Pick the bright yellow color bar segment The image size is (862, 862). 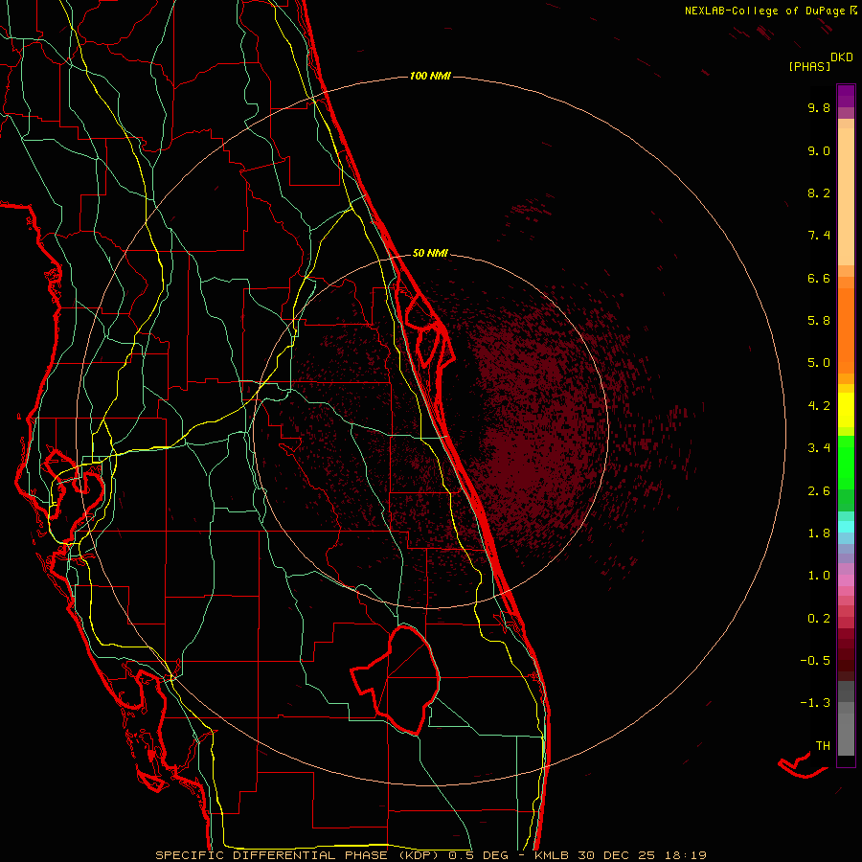tap(846, 410)
